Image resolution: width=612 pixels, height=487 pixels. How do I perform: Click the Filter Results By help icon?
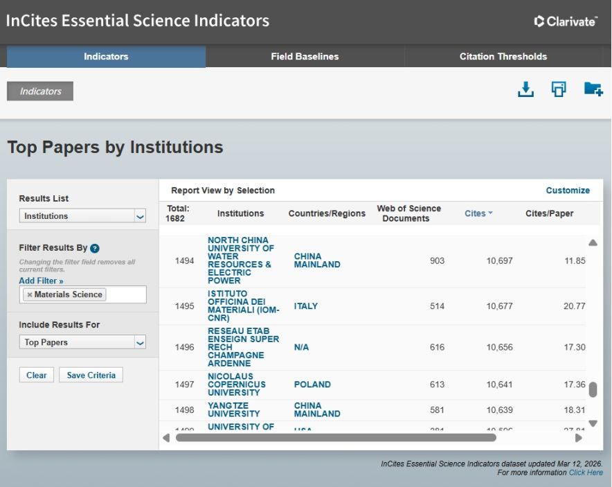coord(95,248)
